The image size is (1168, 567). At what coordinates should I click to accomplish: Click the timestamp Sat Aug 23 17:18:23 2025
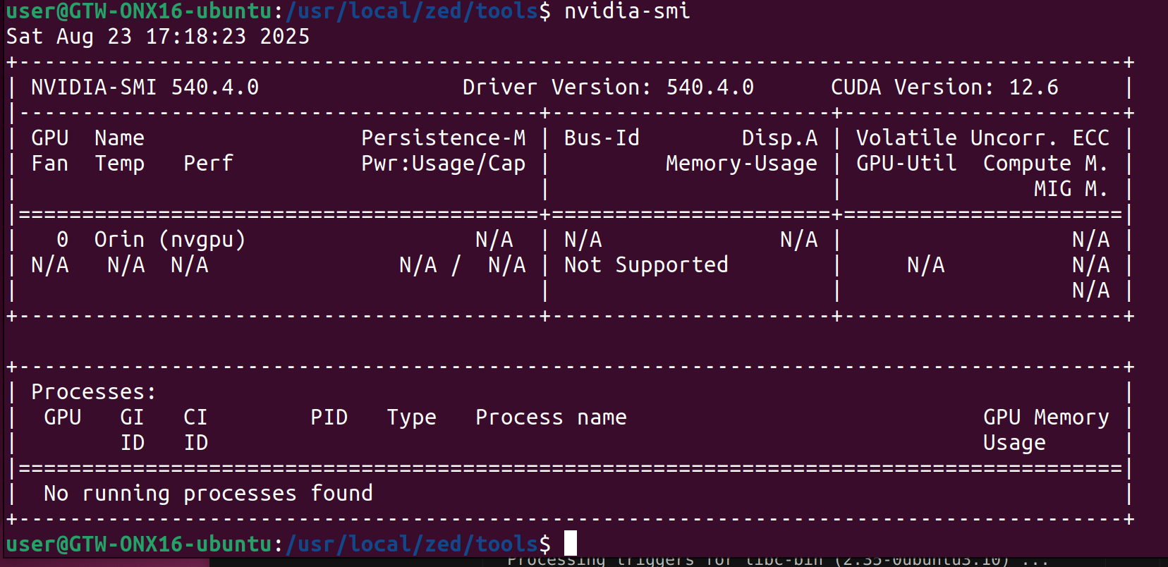158,37
